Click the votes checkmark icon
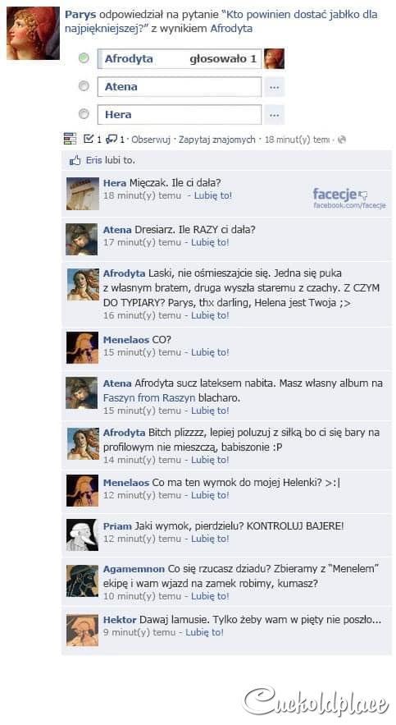 click(x=89, y=138)
